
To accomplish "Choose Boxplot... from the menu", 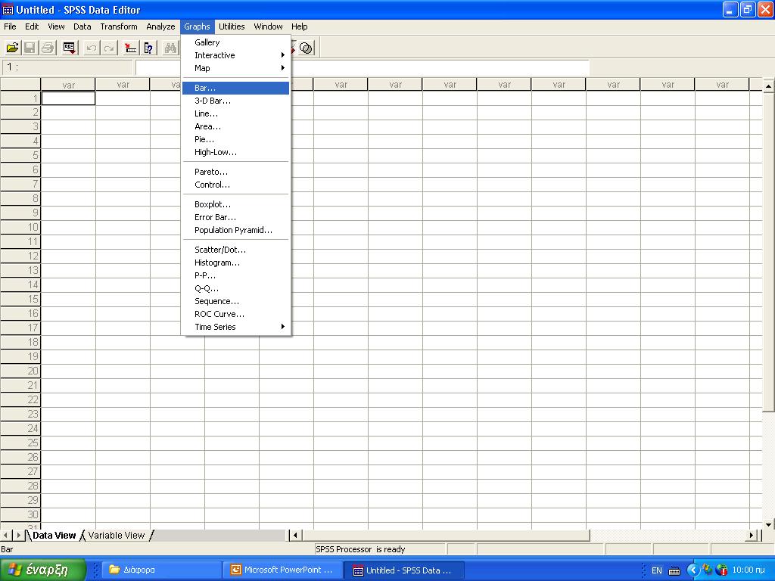I will click(x=236, y=204).
